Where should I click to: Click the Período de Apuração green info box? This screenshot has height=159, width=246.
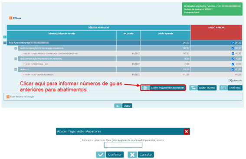[x=212, y=9]
